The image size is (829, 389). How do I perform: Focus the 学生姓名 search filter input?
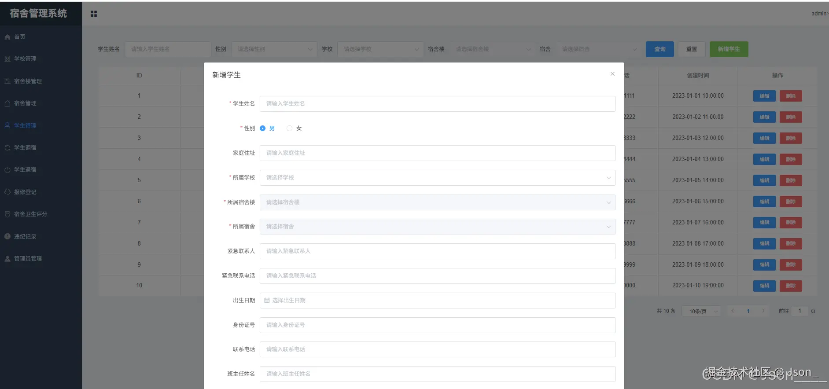coord(168,49)
